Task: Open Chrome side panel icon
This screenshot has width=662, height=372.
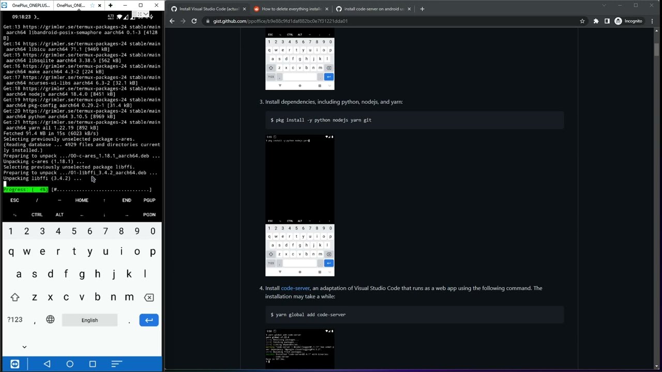Action: tap(607, 21)
